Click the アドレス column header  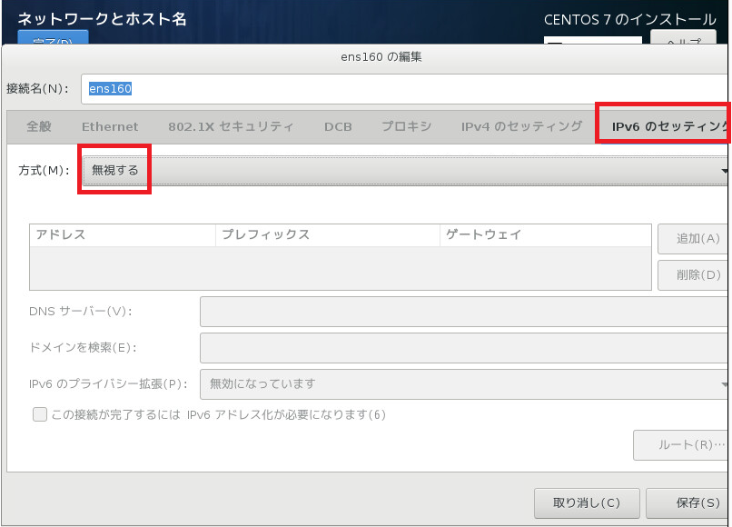click(122, 234)
